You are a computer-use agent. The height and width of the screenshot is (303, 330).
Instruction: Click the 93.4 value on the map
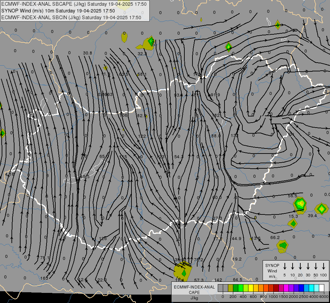tap(178, 95)
